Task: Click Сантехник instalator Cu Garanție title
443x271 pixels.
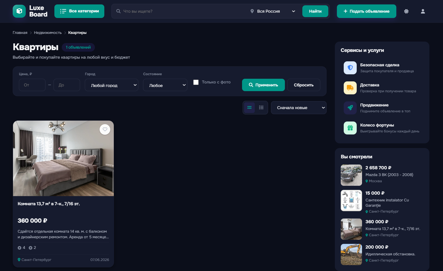Action: pyautogui.click(x=387, y=203)
